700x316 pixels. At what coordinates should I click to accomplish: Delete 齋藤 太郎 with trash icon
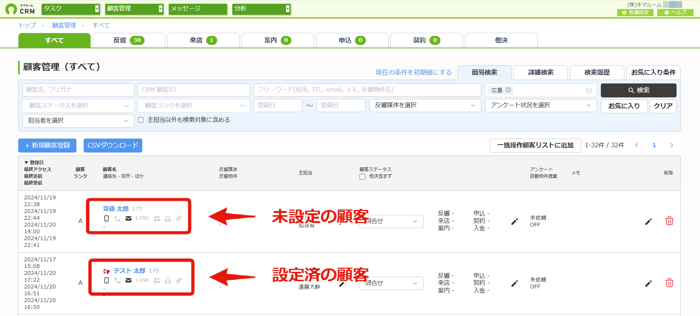click(669, 221)
